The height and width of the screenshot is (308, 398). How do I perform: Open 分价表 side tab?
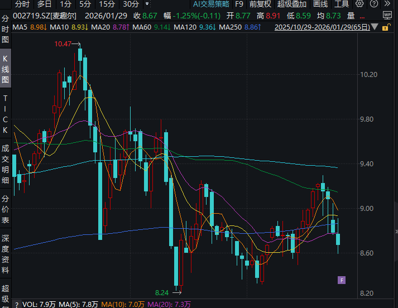tap(6, 209)
